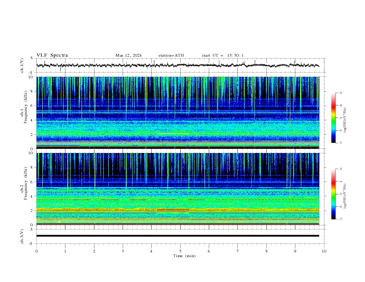
Task: Click the ch.2 PSD color scale bar
Action: 334,194
